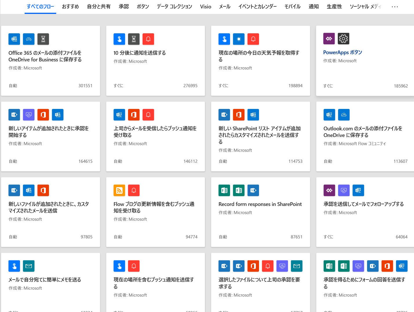Image resolution: width=414 pixels, height=312 pixels.
Task: Open 'Record form responses in SharePoint' template
Action: pyautogui.click(x=260, y=204)
